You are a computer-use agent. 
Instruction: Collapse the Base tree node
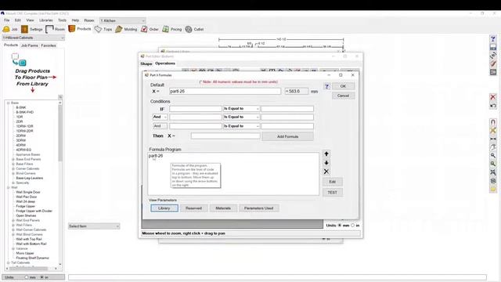[9, 103]
